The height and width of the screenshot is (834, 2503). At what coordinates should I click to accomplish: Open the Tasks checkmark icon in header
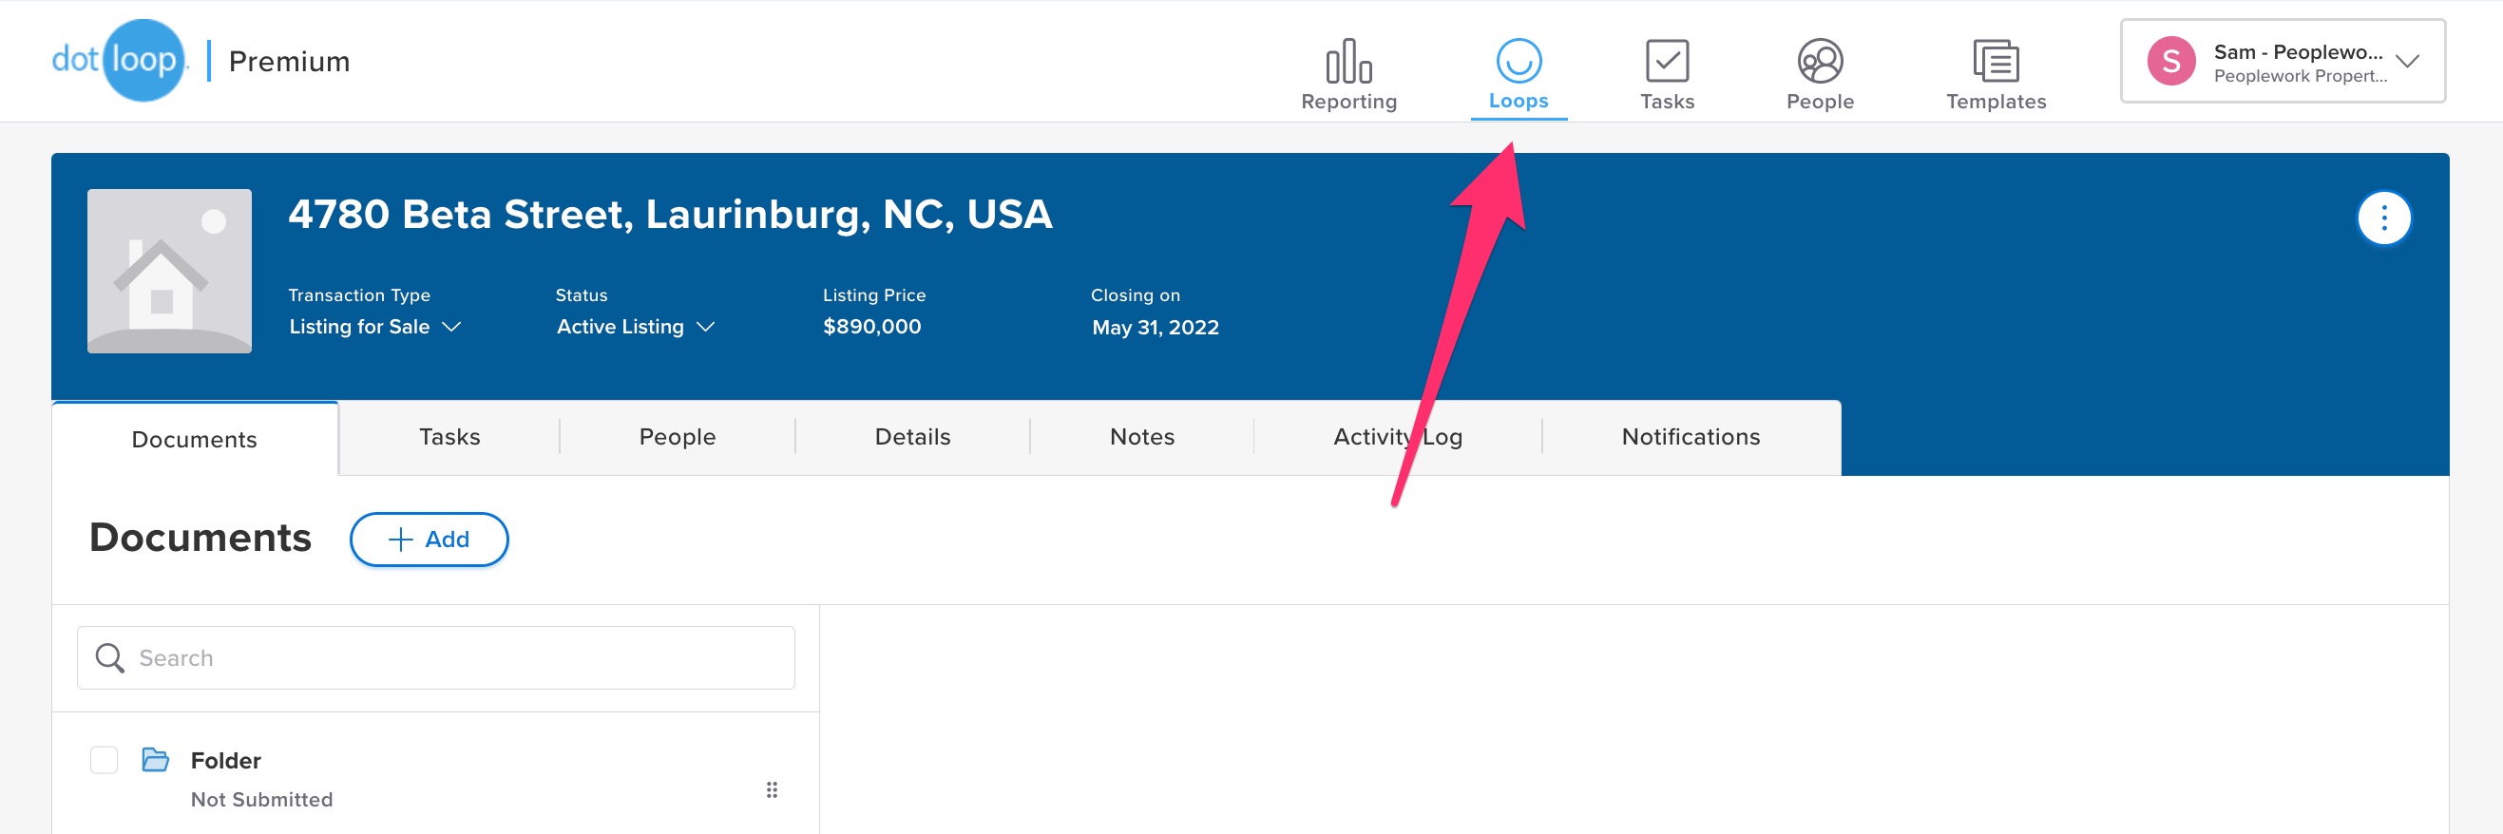point(1667,62)
